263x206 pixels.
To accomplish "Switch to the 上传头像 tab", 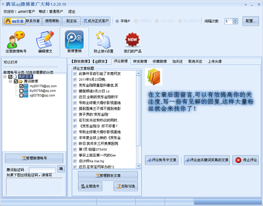I will pyautogui.click(x=215, y=62).
